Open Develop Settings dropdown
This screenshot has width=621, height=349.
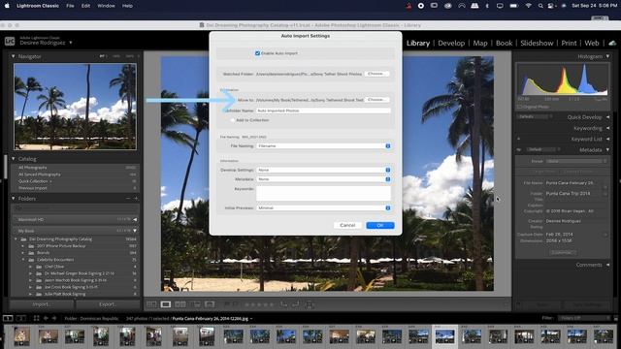[x=323, y=170]
